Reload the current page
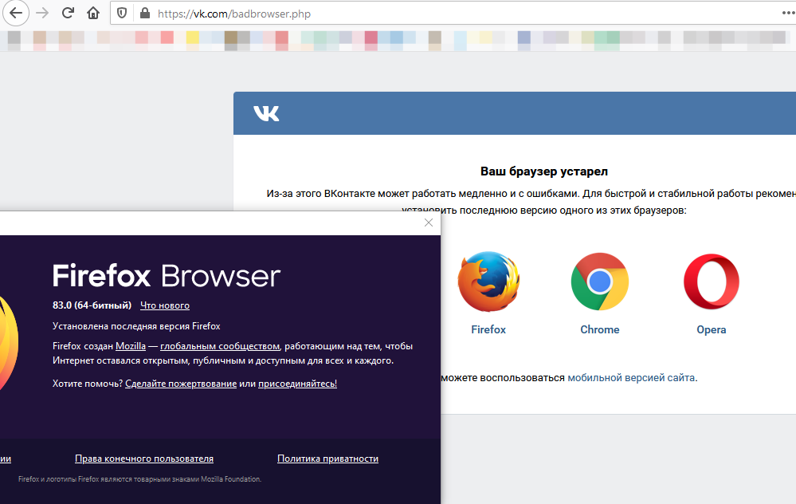 68,13
